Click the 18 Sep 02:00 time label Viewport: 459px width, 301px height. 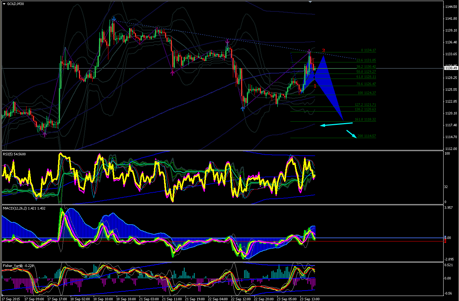click(x=80, y=298)
